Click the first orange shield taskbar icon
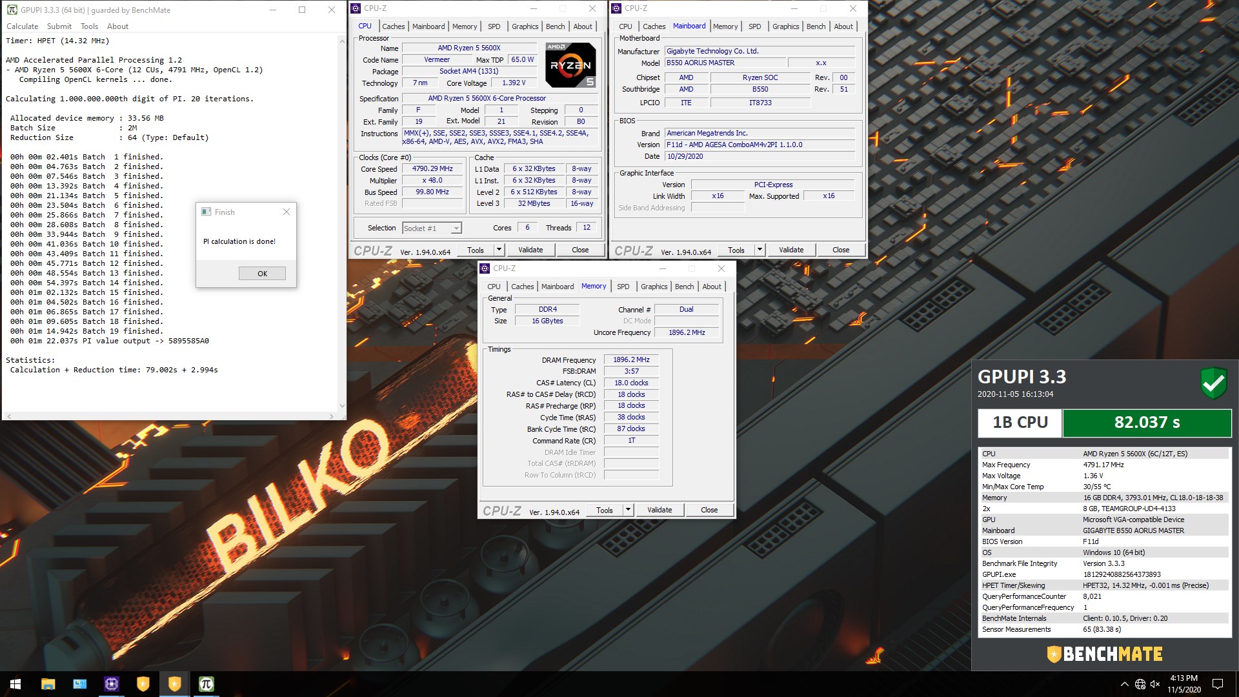This screenshot has width=1239, height=697. tap(143, 684)
